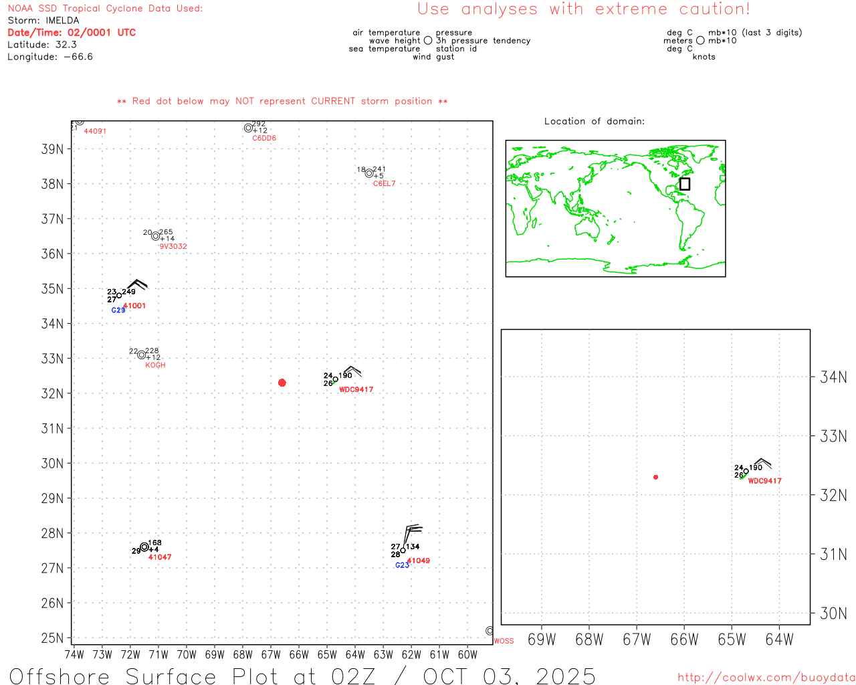Select ship 9V3032 observation marker
The image size is (856, 685).
pos(156,236)
